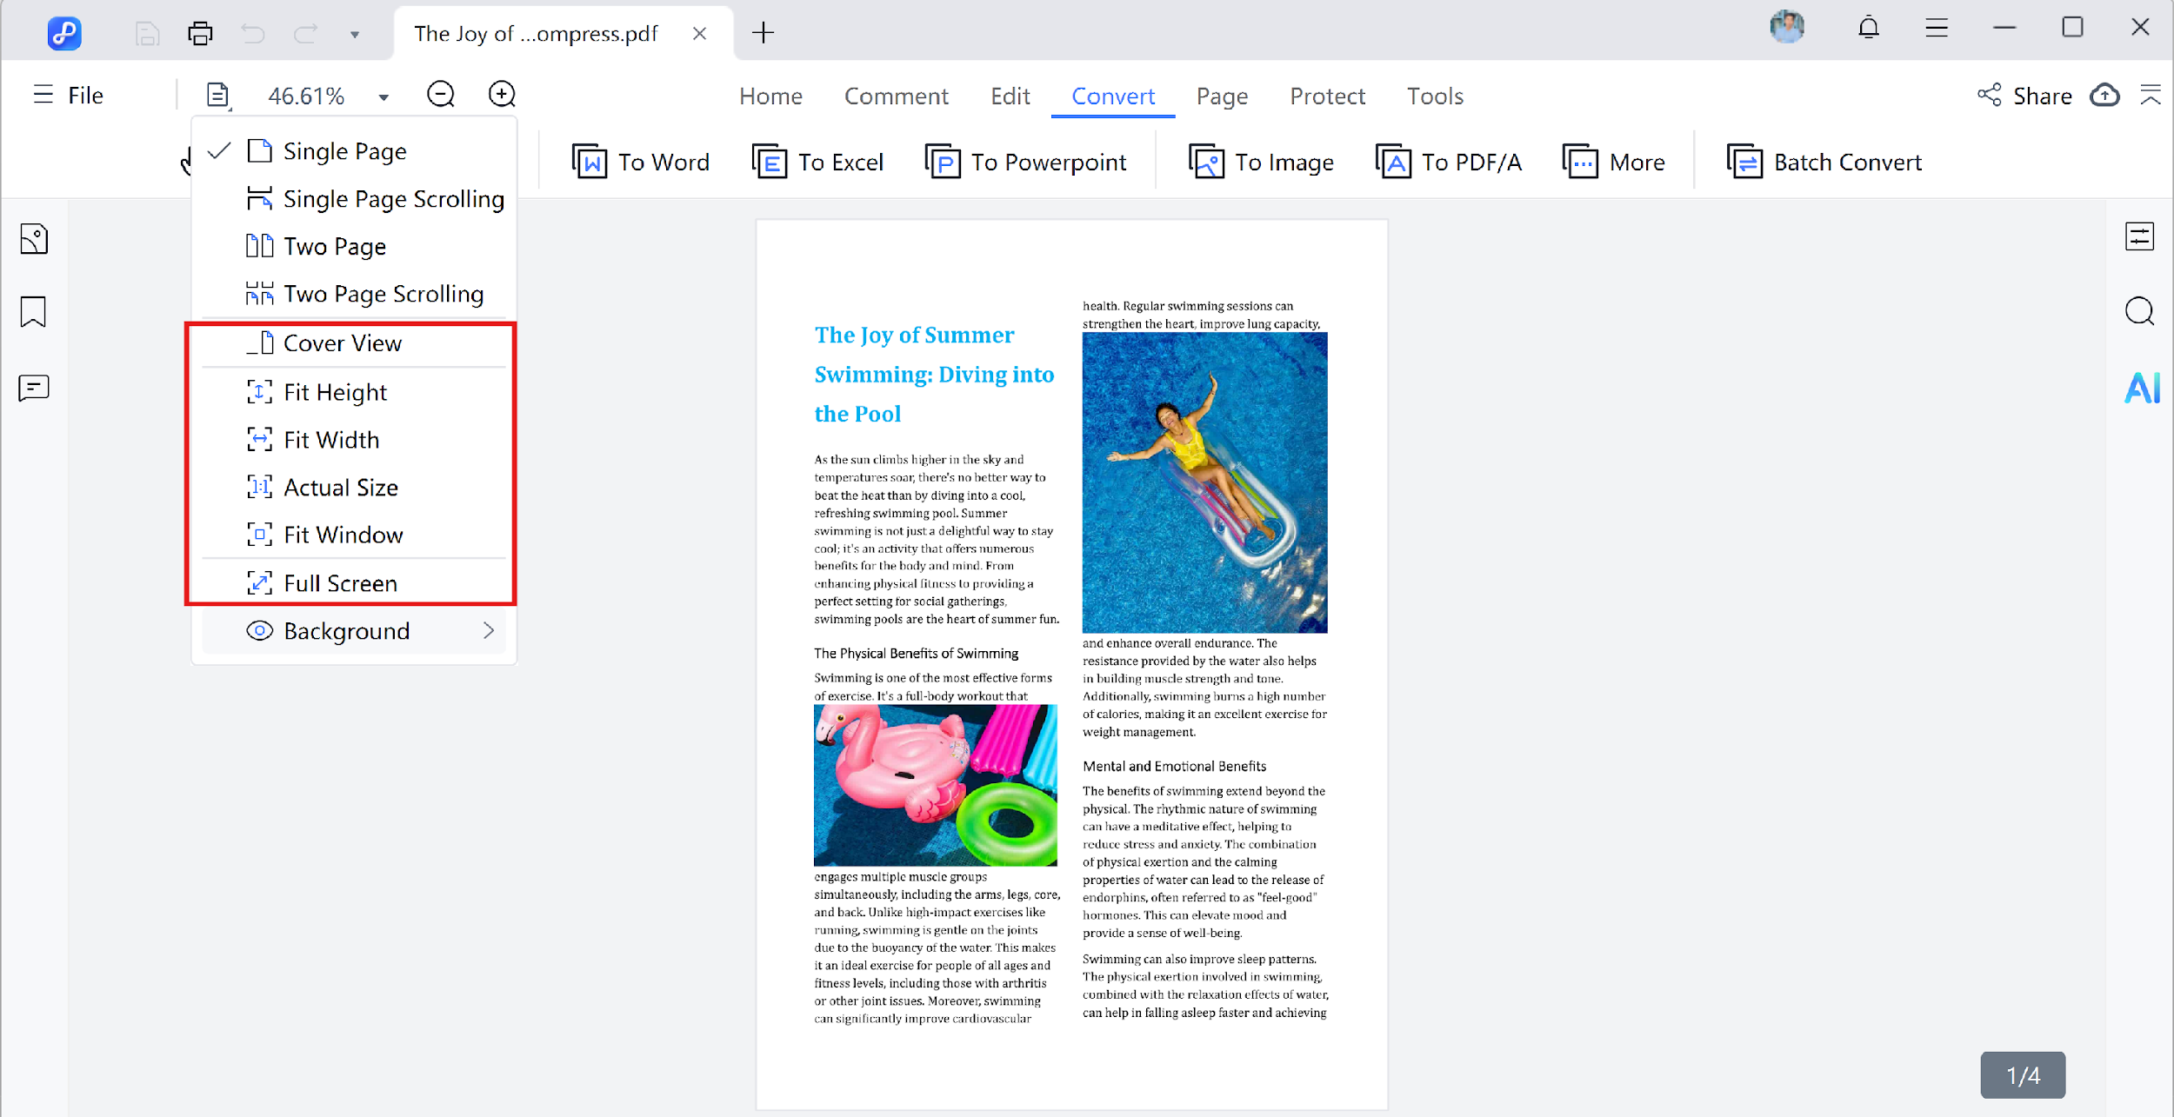Click the print icon in title bar
Image resolution: width=2174 pixels, height=1117 pixels.
point(200,33)
